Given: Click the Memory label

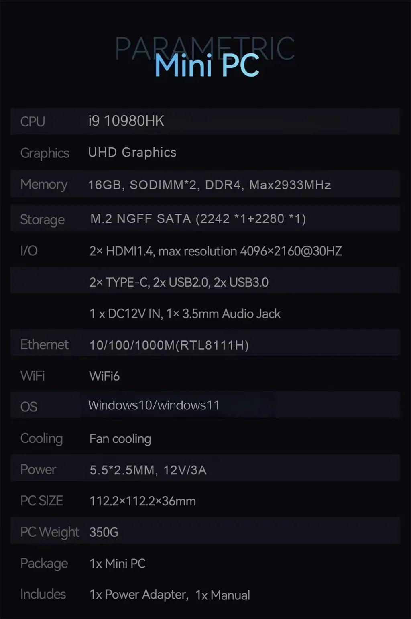Looking at the screenshot, I should coord(44,185).
